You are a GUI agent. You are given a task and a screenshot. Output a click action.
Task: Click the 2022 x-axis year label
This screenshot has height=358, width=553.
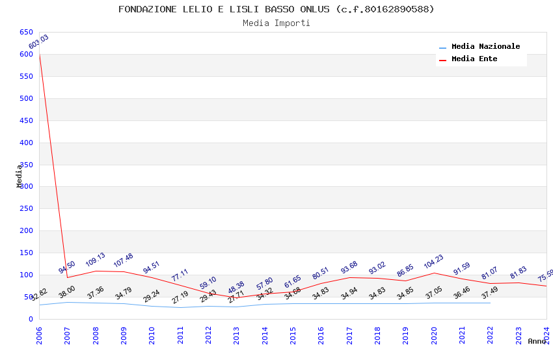[491, 336]
